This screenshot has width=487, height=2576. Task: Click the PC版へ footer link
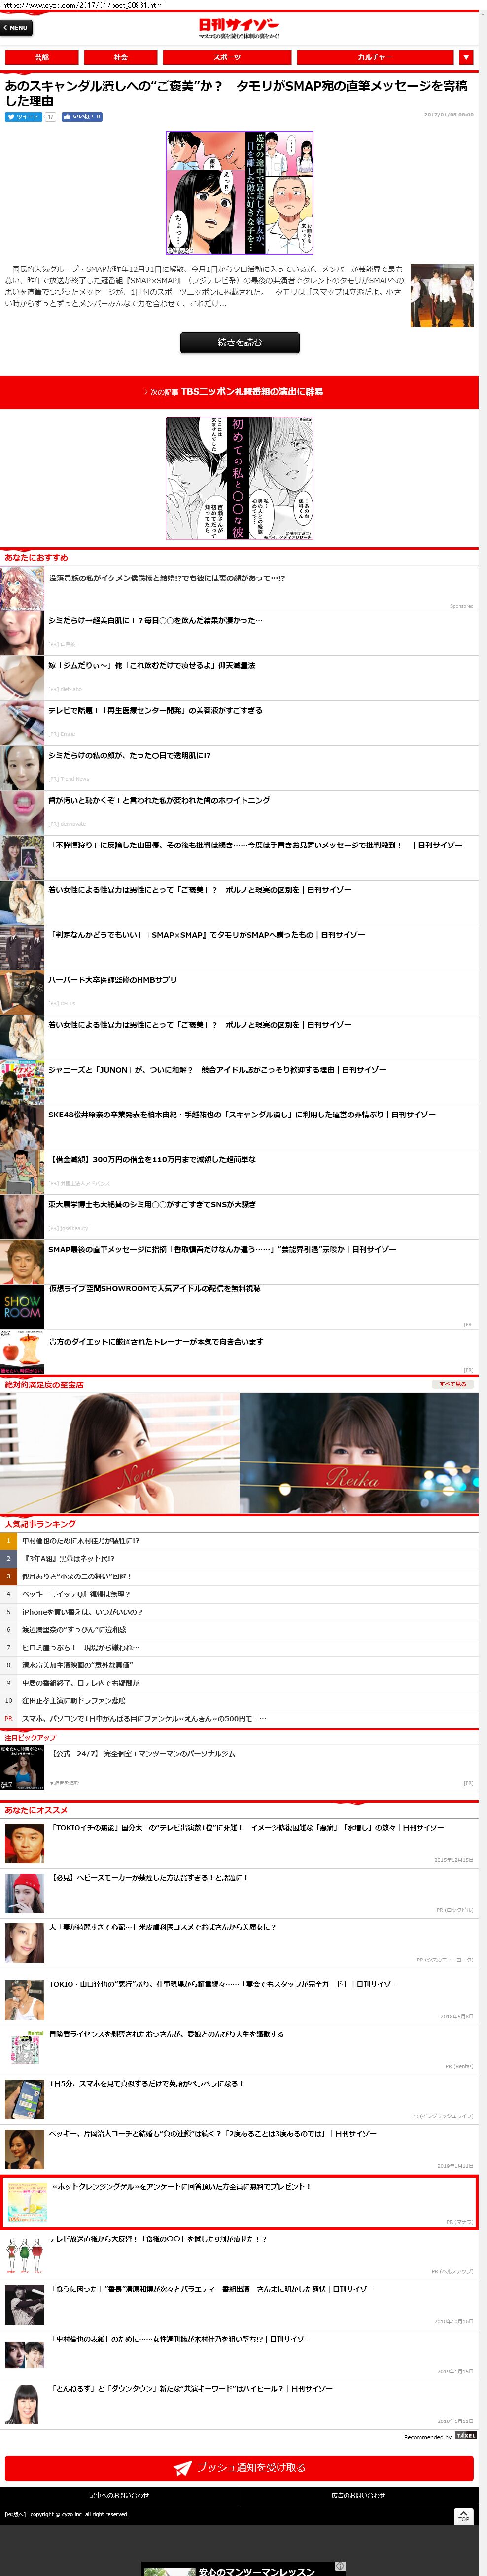15,2514
